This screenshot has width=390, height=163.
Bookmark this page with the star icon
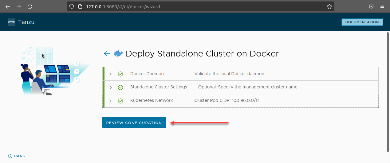click(x=329, y=6)
